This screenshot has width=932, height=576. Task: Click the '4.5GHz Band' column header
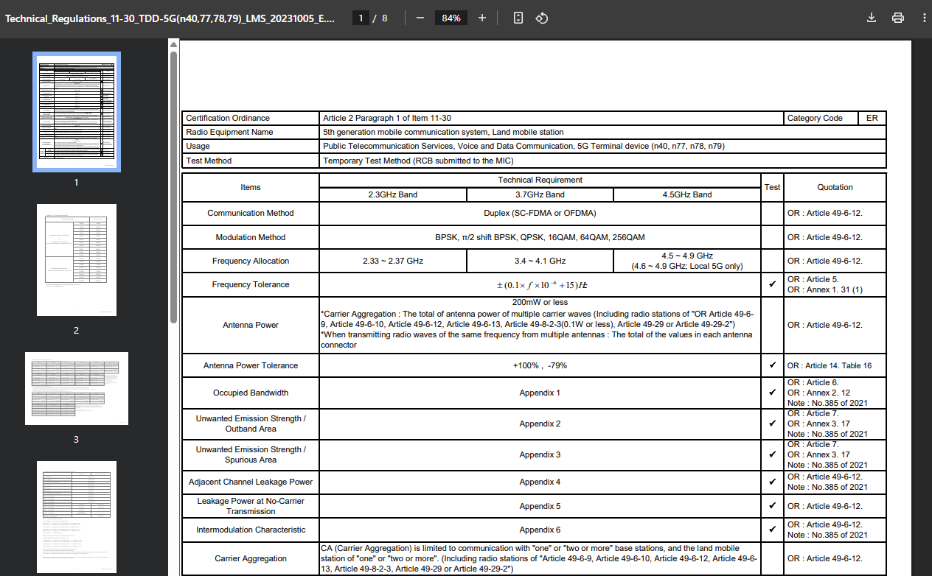pyautogui.click(x=687, y=194)
